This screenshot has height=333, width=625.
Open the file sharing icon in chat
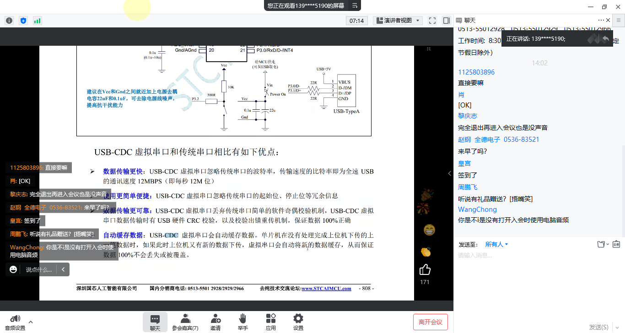(x=601, y=244)
